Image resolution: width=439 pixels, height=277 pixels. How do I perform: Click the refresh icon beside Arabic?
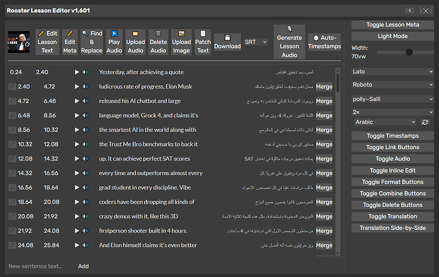point(425,122)
